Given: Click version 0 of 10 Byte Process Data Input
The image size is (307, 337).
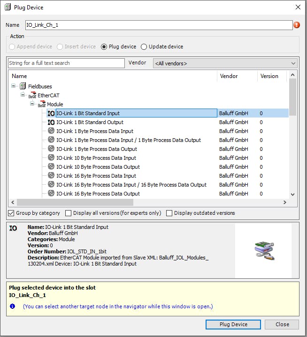Looking at the screenshot, I should [261, 158].
